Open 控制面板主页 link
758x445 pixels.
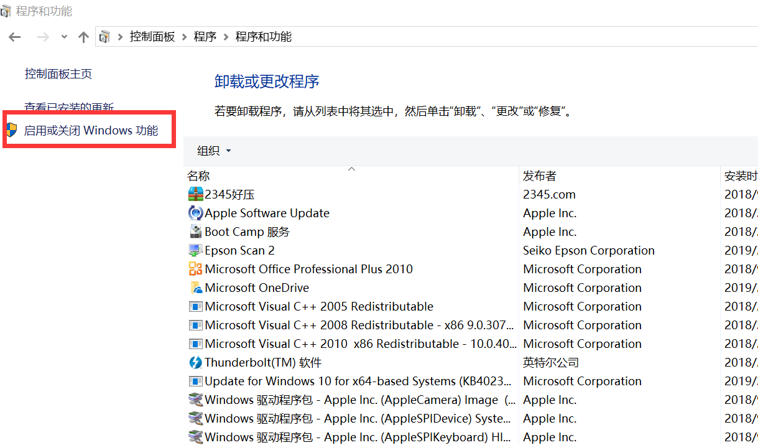(58, 74)
